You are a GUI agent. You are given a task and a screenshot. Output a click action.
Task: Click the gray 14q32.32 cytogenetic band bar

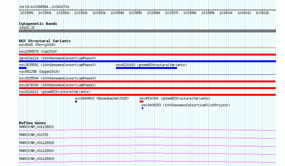tap(147, 31)
